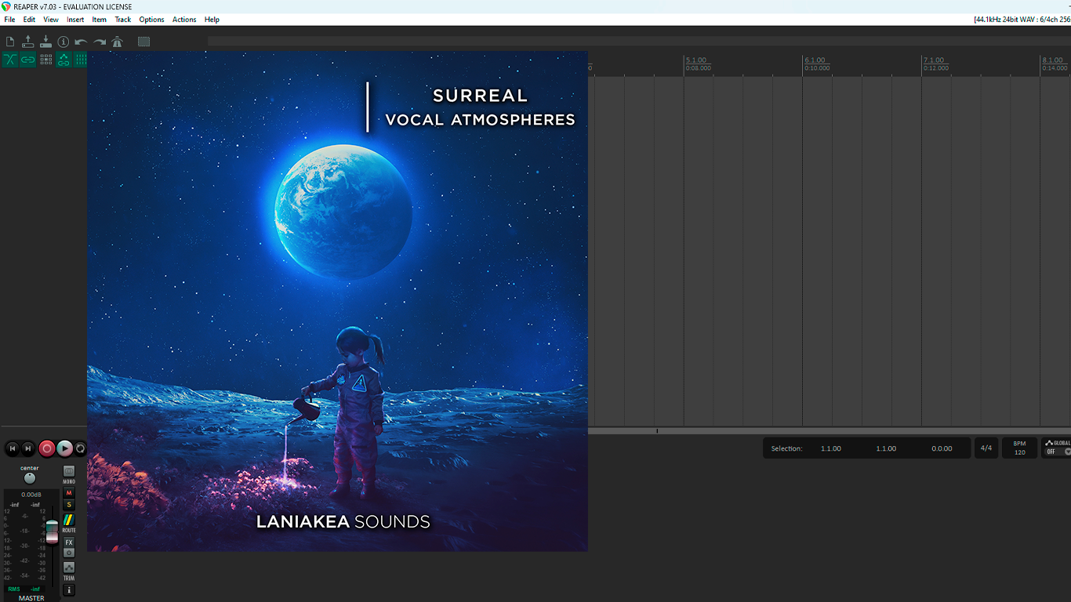Open the View menu
1071x602 pixels.
click(51, 20)
